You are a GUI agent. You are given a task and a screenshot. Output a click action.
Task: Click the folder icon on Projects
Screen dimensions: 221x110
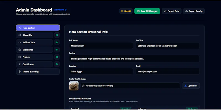click(x=20, y=57)
